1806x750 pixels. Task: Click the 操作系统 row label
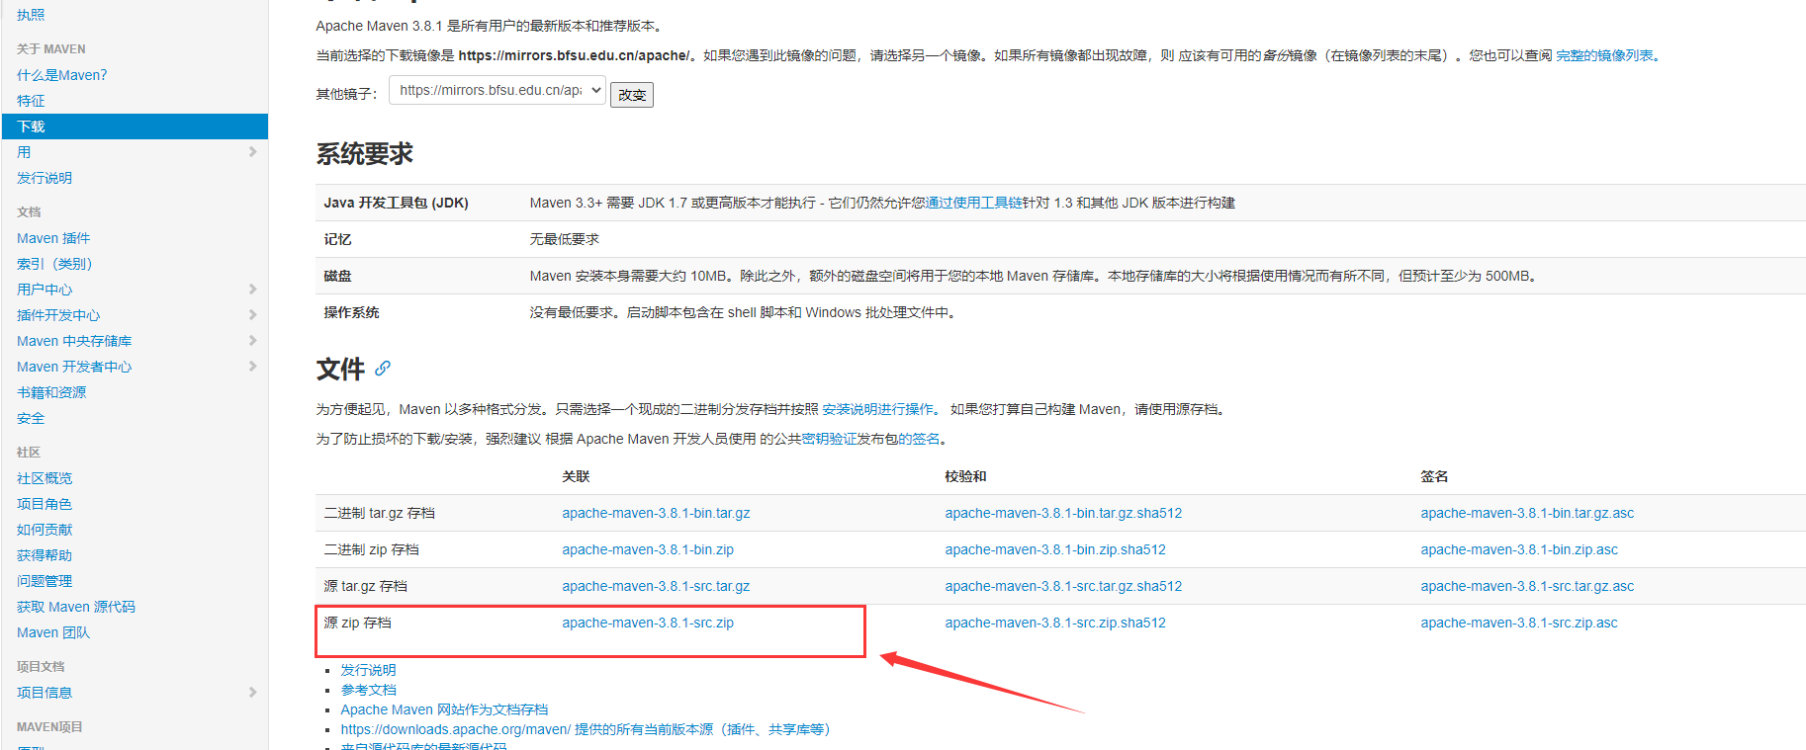click(351, 312)
